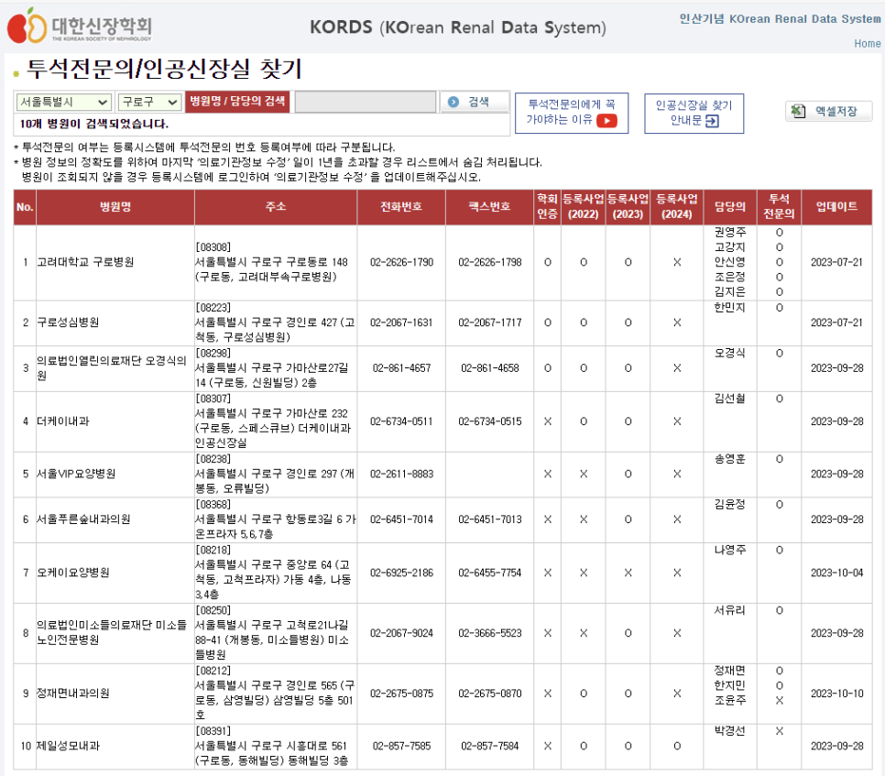
Task: Click fax number 02-861-4658
Action: click(x=490, y=368)
